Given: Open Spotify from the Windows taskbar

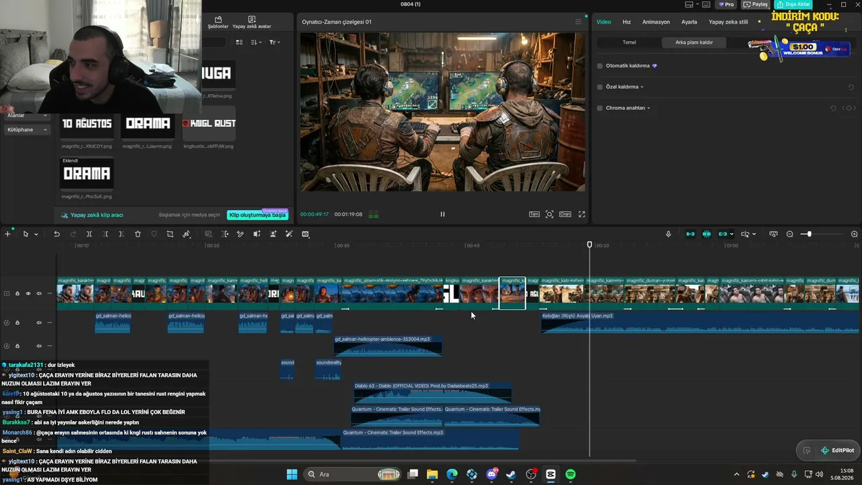Looking at the screenshot, I should tap(570, 474).
